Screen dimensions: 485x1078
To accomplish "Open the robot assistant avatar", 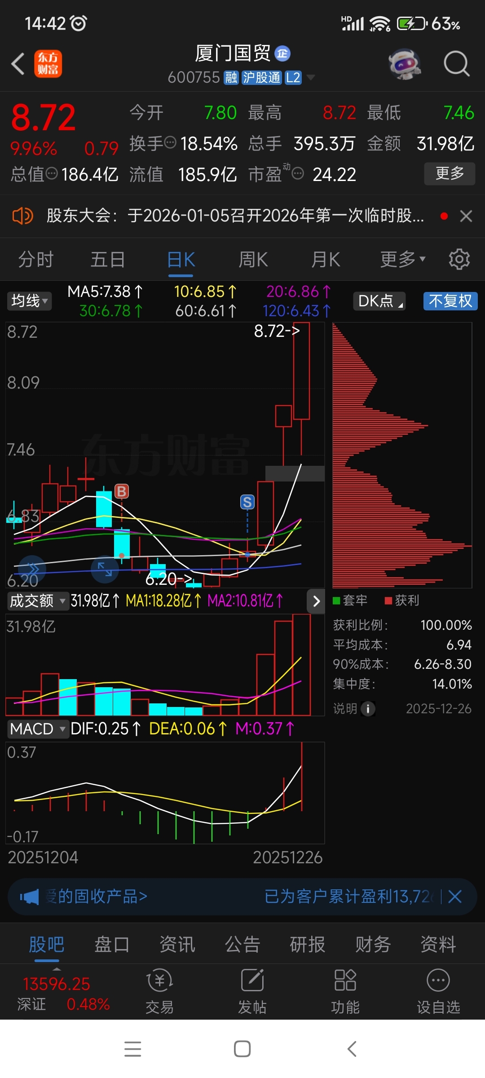I will [x=405, y=64].
